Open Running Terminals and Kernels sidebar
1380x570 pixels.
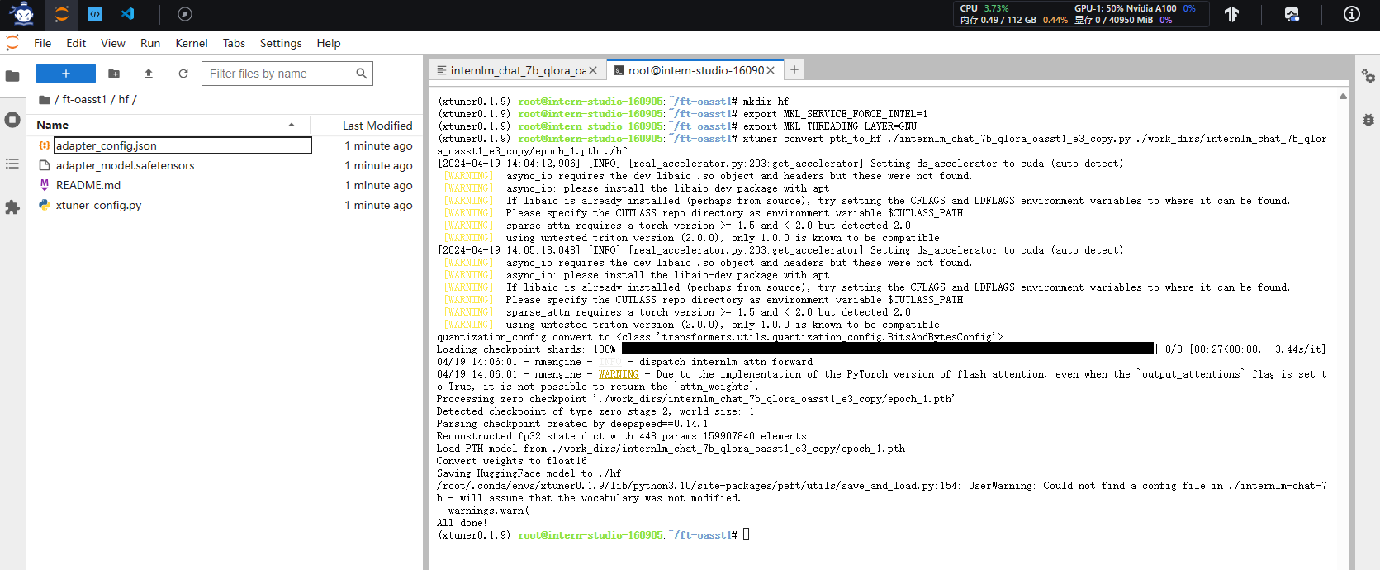pyautogui.click(x=12, y=120)
